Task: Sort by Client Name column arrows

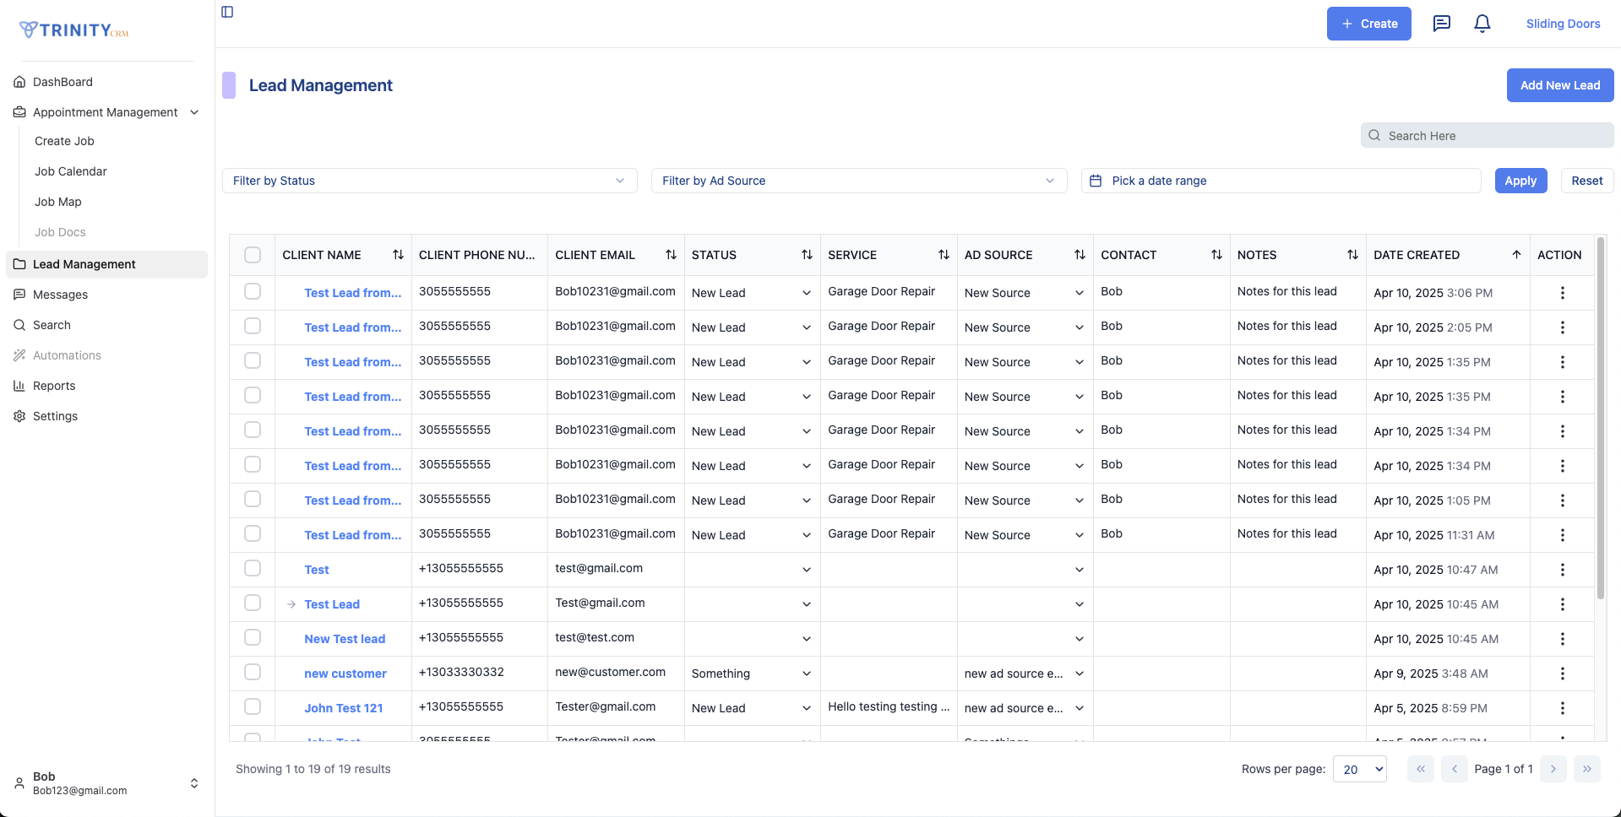Action: coord(398,255)
